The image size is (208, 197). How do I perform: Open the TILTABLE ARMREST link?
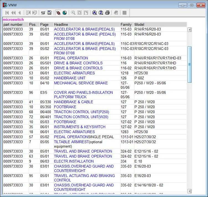tap(72, 142)
